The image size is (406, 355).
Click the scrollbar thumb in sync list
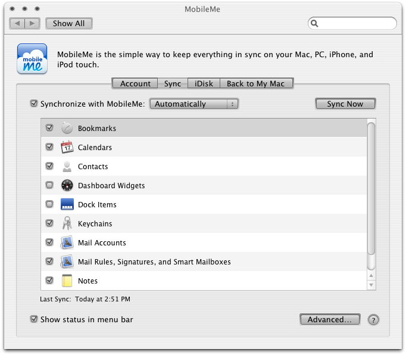[371, 189]
